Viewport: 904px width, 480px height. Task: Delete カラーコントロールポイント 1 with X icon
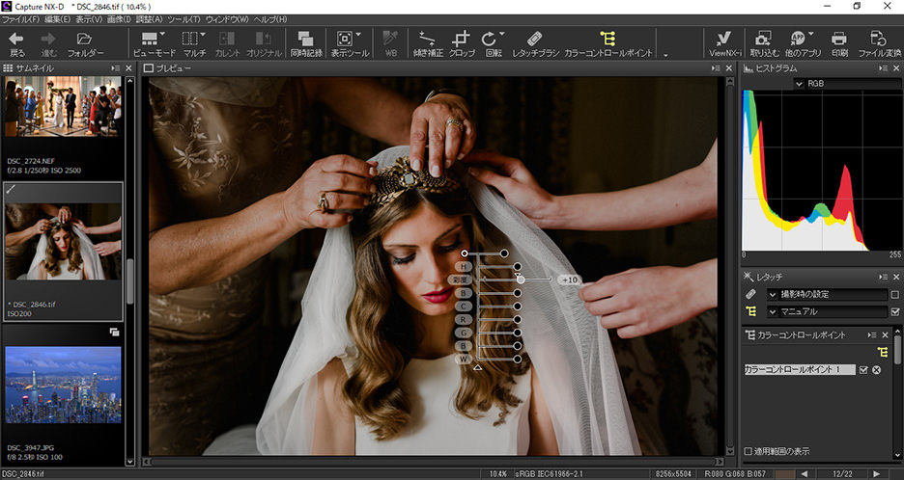pyautogui.click(x=876, y=370)
